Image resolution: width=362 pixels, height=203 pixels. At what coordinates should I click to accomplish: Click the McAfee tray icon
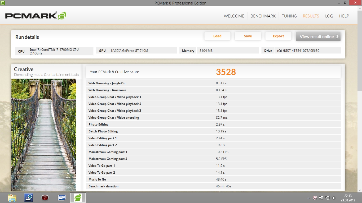[x=315, y=198]
